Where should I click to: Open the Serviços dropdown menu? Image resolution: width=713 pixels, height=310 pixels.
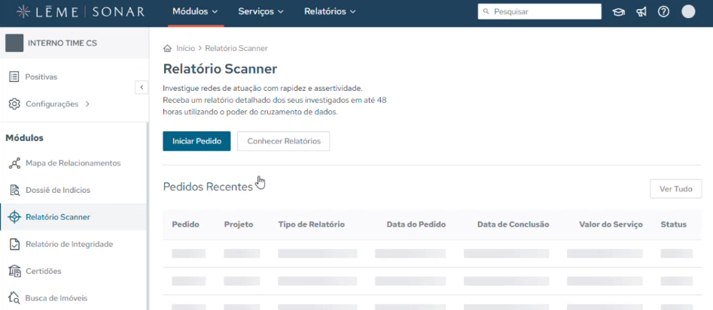[x=261, y=12]
